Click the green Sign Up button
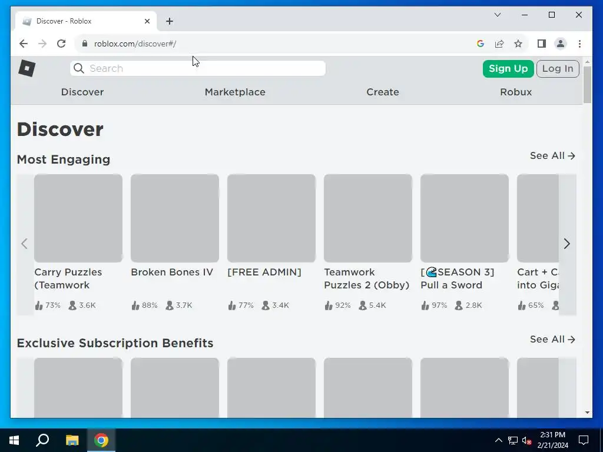Screen dimensions: 603x452 (x=508, y=69)
